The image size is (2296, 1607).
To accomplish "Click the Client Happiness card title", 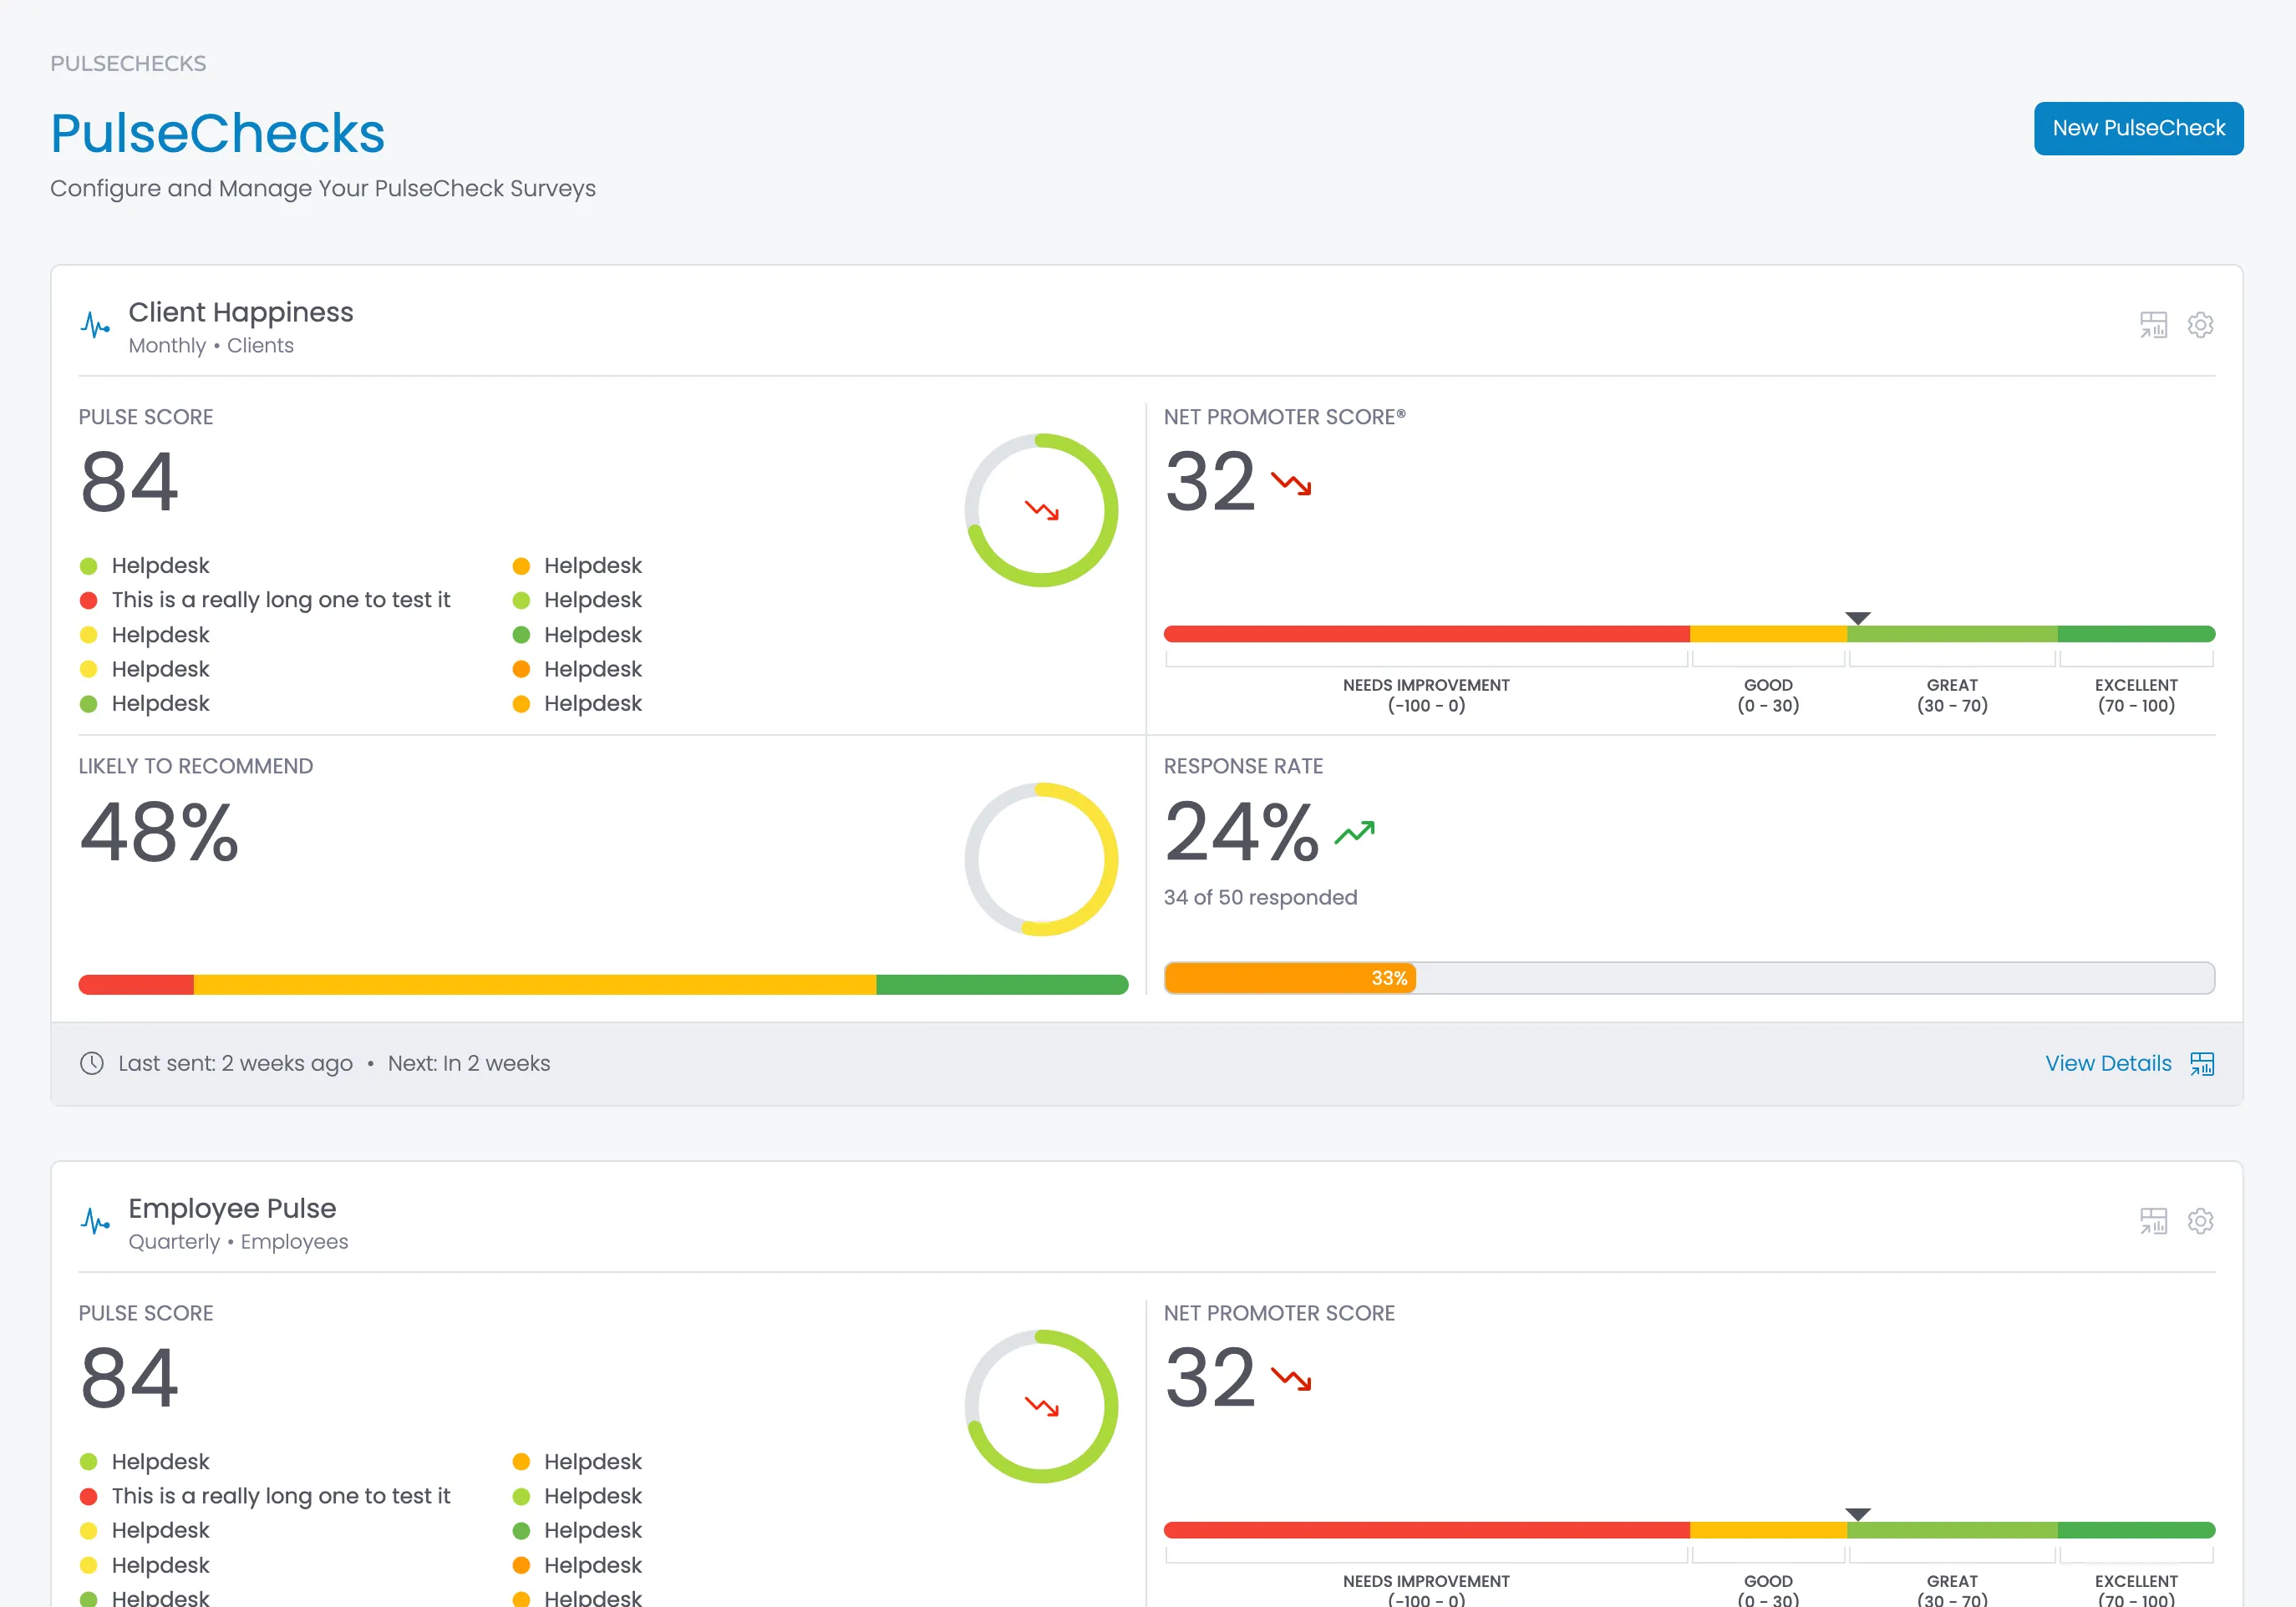I will [x=241, y=312].
